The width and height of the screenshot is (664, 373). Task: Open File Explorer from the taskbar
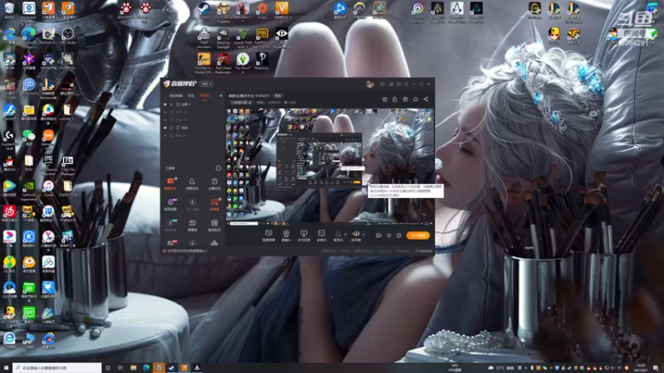coord(134,368)
